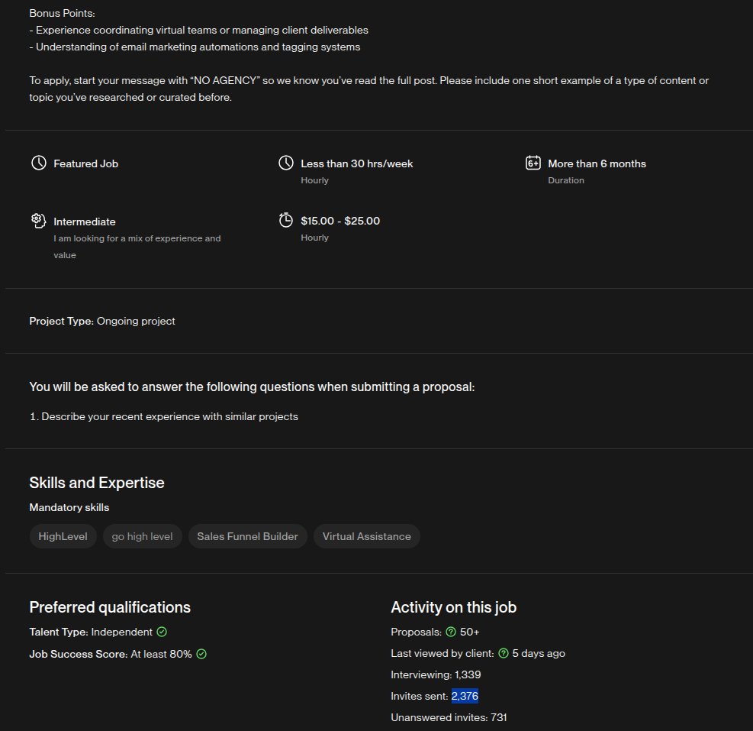753x731 pixels.
Task: Select the Virtual Assistance skill tag
Action: click(x=366, y=536)
